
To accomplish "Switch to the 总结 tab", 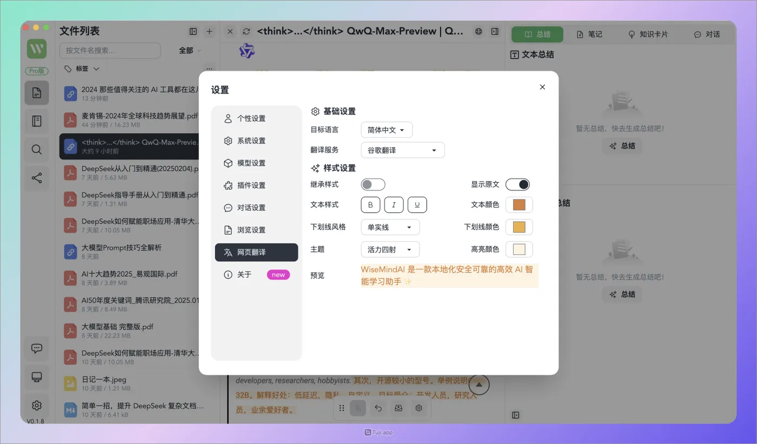I will [537, 34].
